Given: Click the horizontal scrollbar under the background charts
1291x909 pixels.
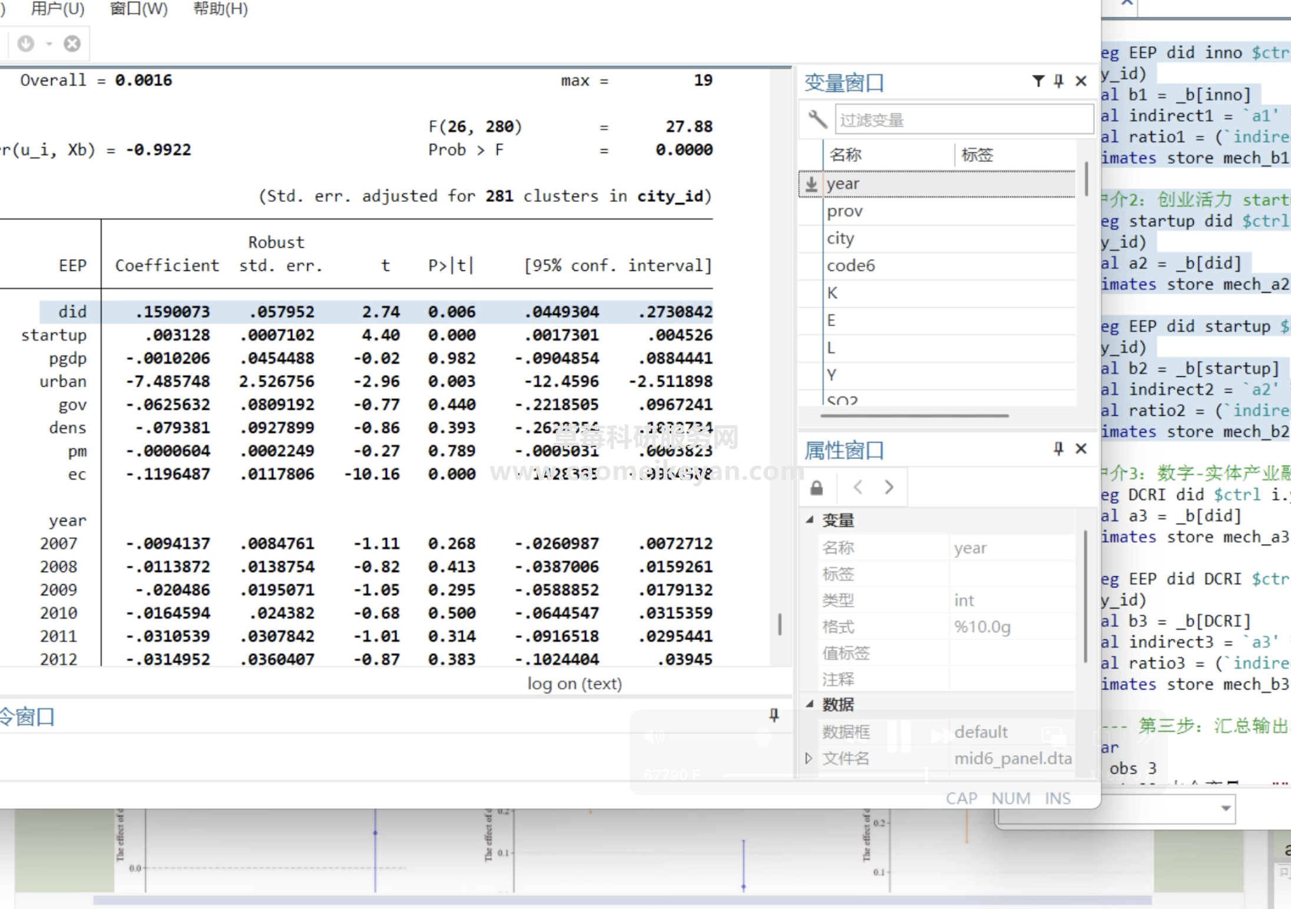Looking at the screenshot, I should [x=623, y=900].
